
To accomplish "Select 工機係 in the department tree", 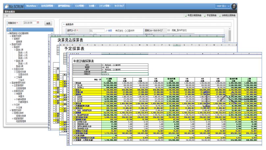I will point(21,80).
